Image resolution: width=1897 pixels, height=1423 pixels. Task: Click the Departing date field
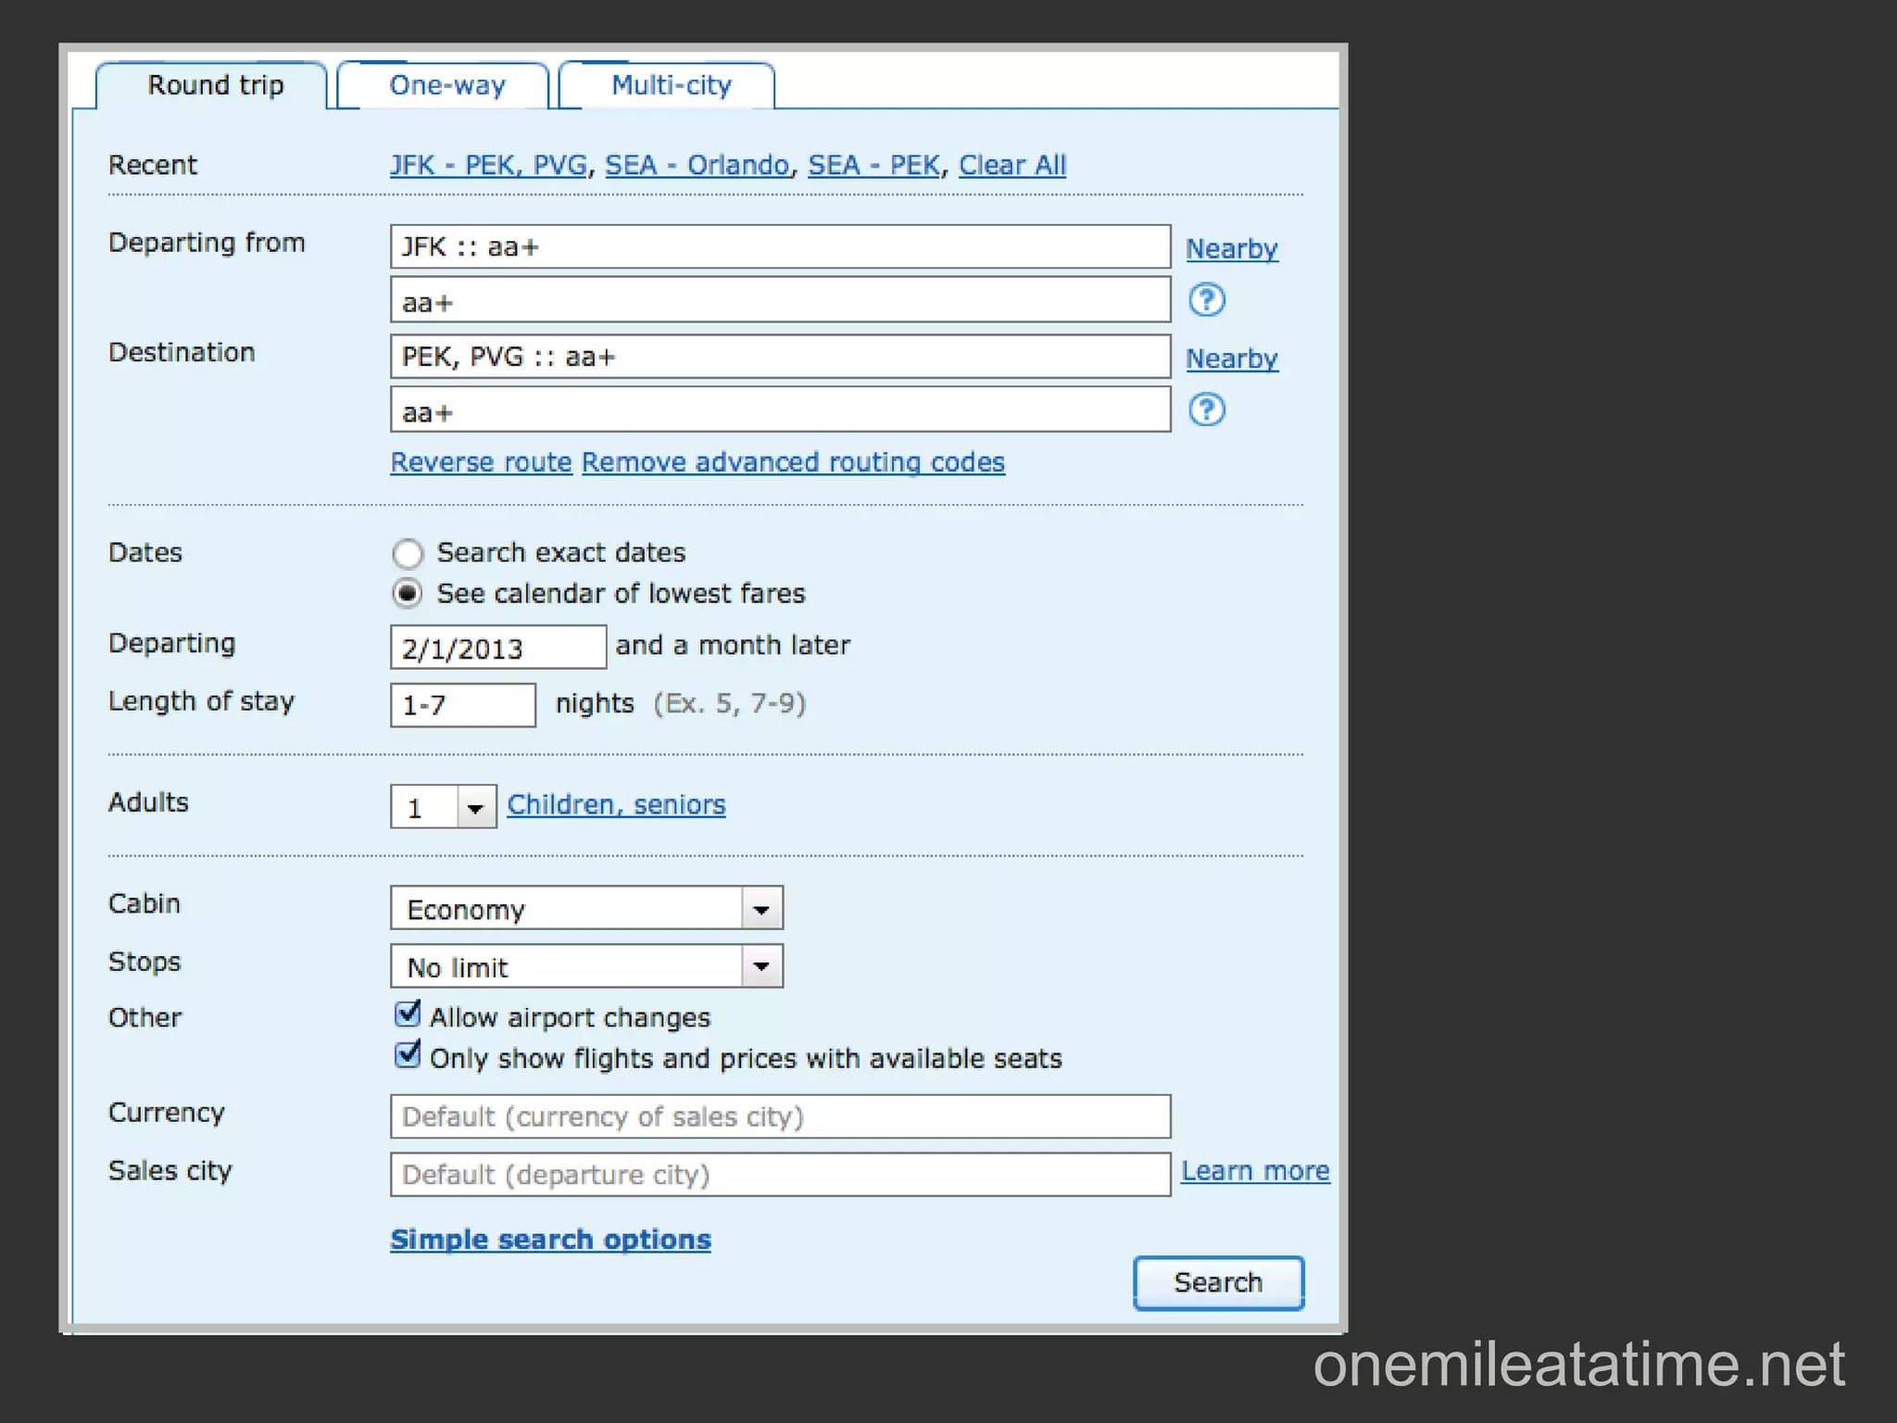[497, 648]
